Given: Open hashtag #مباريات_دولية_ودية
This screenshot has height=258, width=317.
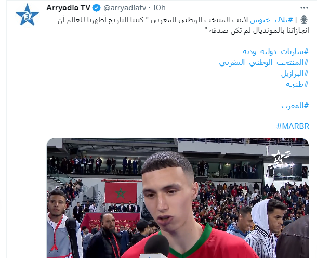Looking at the screenshot, I should [x=275, y=51].
